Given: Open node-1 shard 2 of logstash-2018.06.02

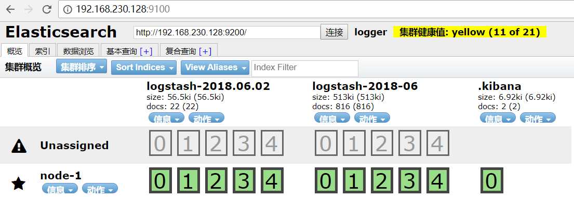Looking at the screenshot, I should click(216, 180).
